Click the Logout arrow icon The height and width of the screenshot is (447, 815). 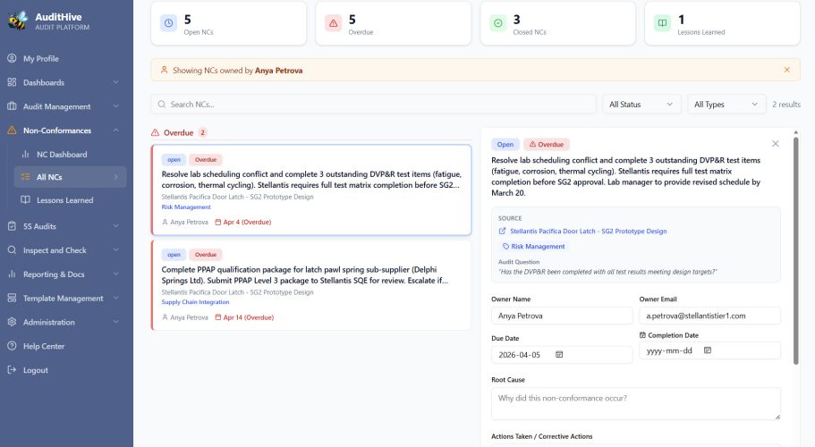[x=12, y=369]
